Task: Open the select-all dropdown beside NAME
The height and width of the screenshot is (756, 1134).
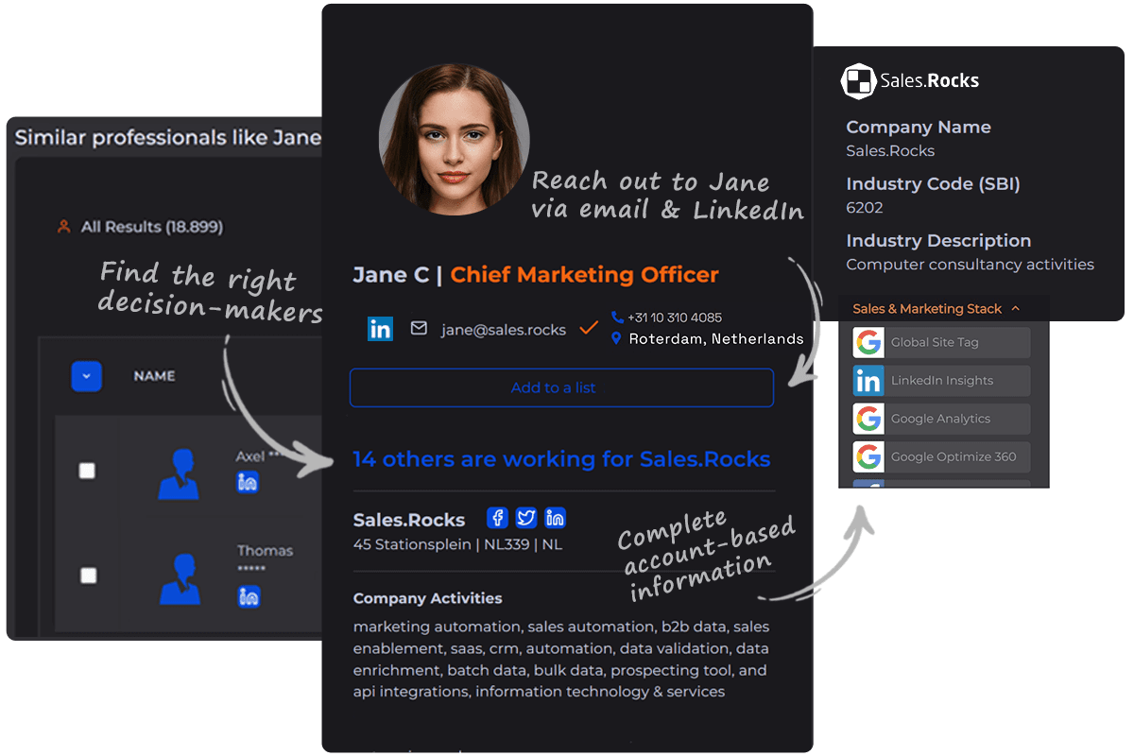Action: pos(86,376)
